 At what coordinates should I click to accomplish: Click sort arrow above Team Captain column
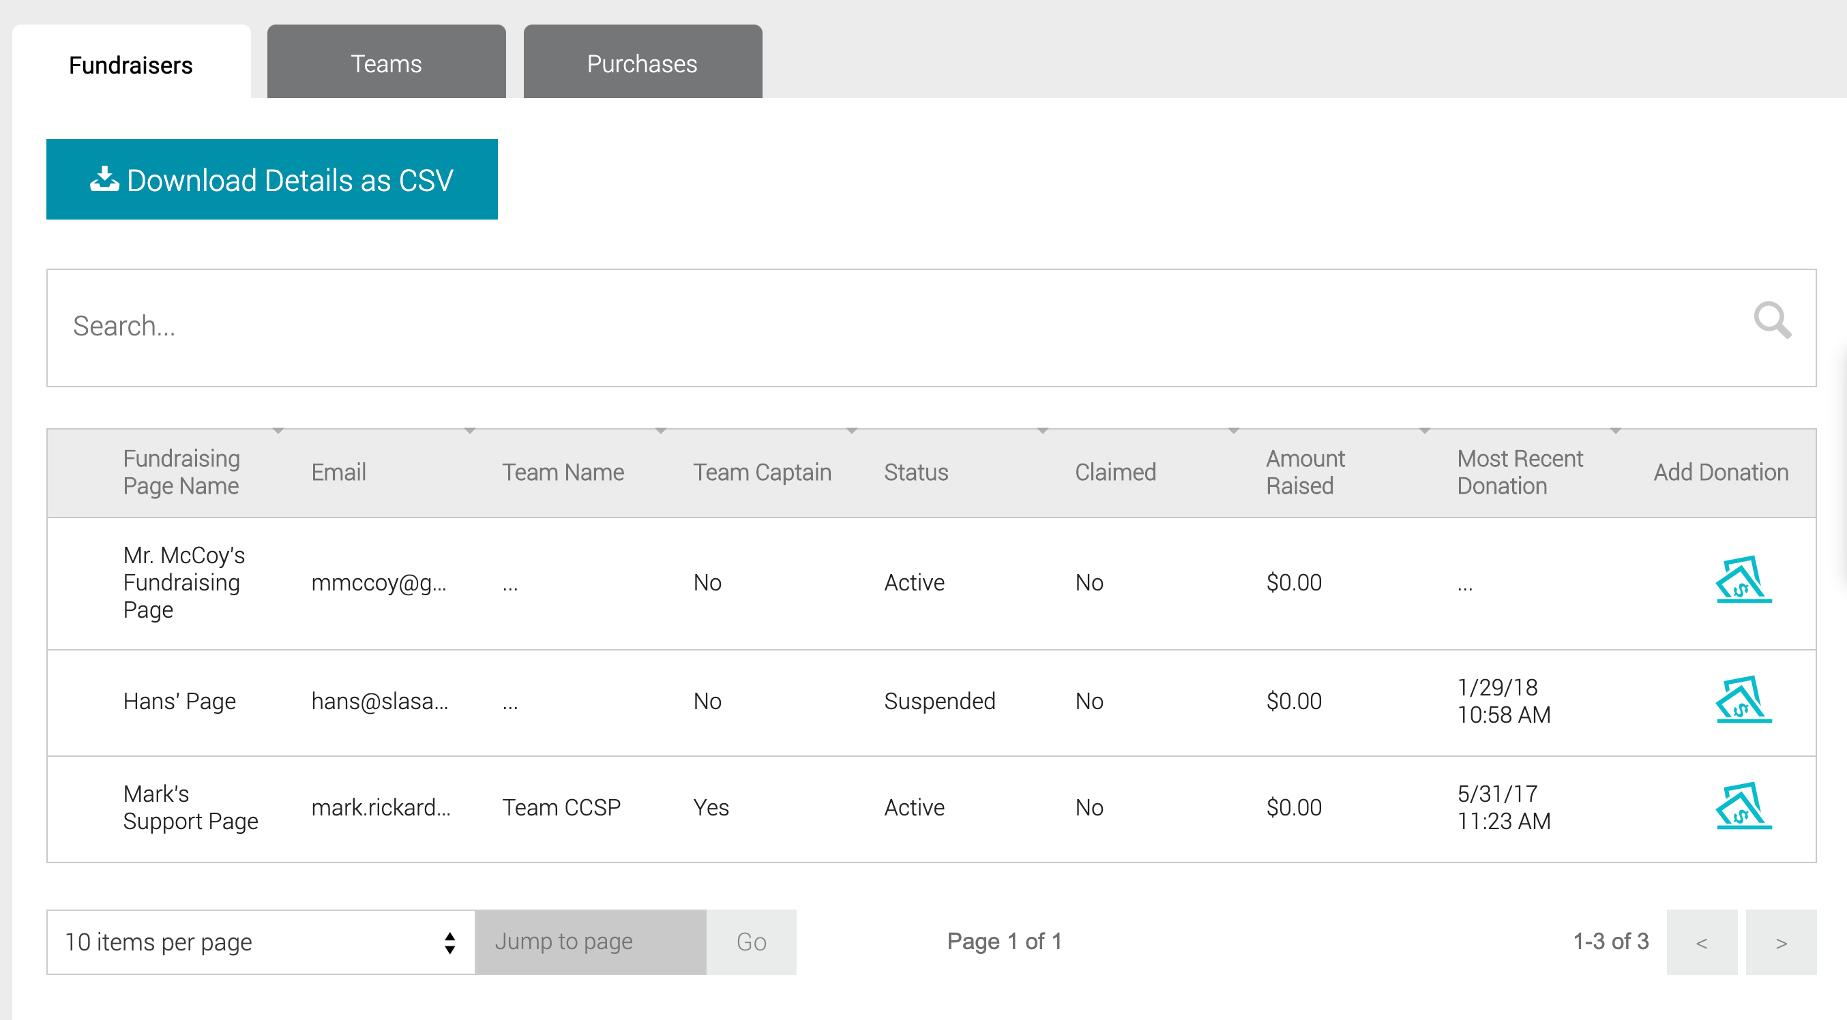click(852, 431)
